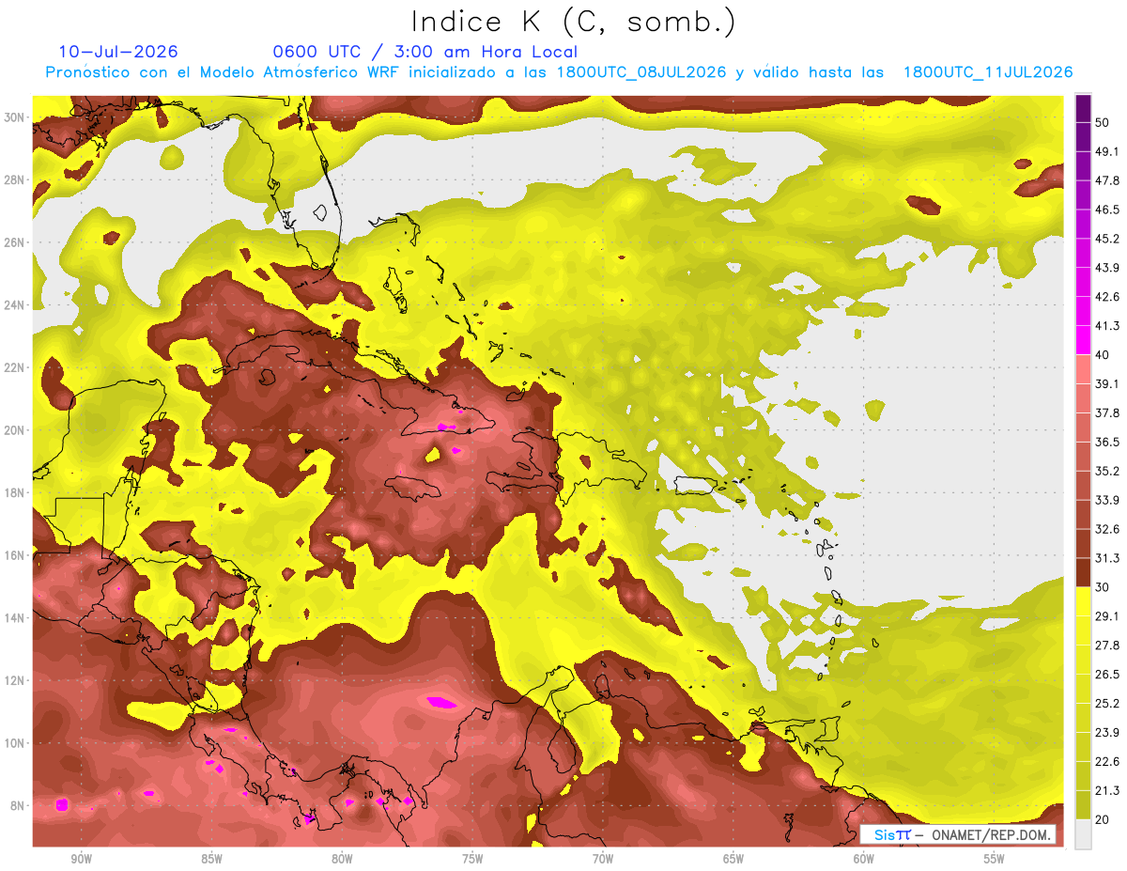1127x871 pixels.
Task: Click the 90W longitude label
Action: pyautogui.click(x=81, y=859)
